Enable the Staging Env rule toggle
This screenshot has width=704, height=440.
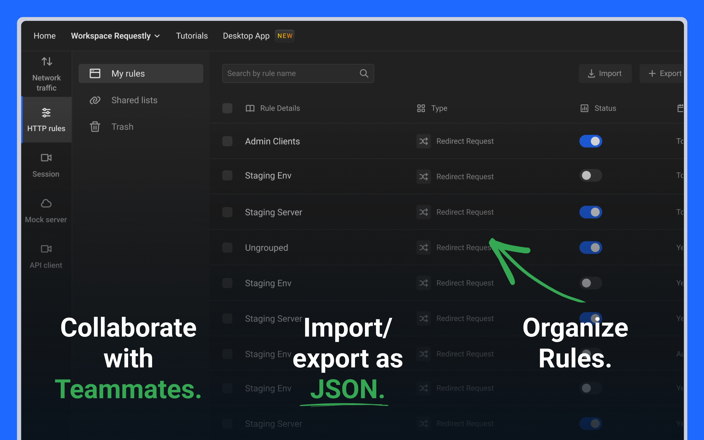[590, 175]
